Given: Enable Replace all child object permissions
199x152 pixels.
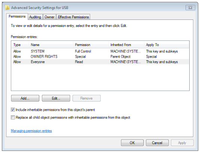Looking at the screenshot, I should tap(13, 117).
